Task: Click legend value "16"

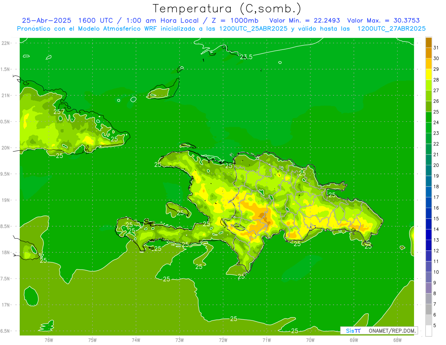Action: 436,208
